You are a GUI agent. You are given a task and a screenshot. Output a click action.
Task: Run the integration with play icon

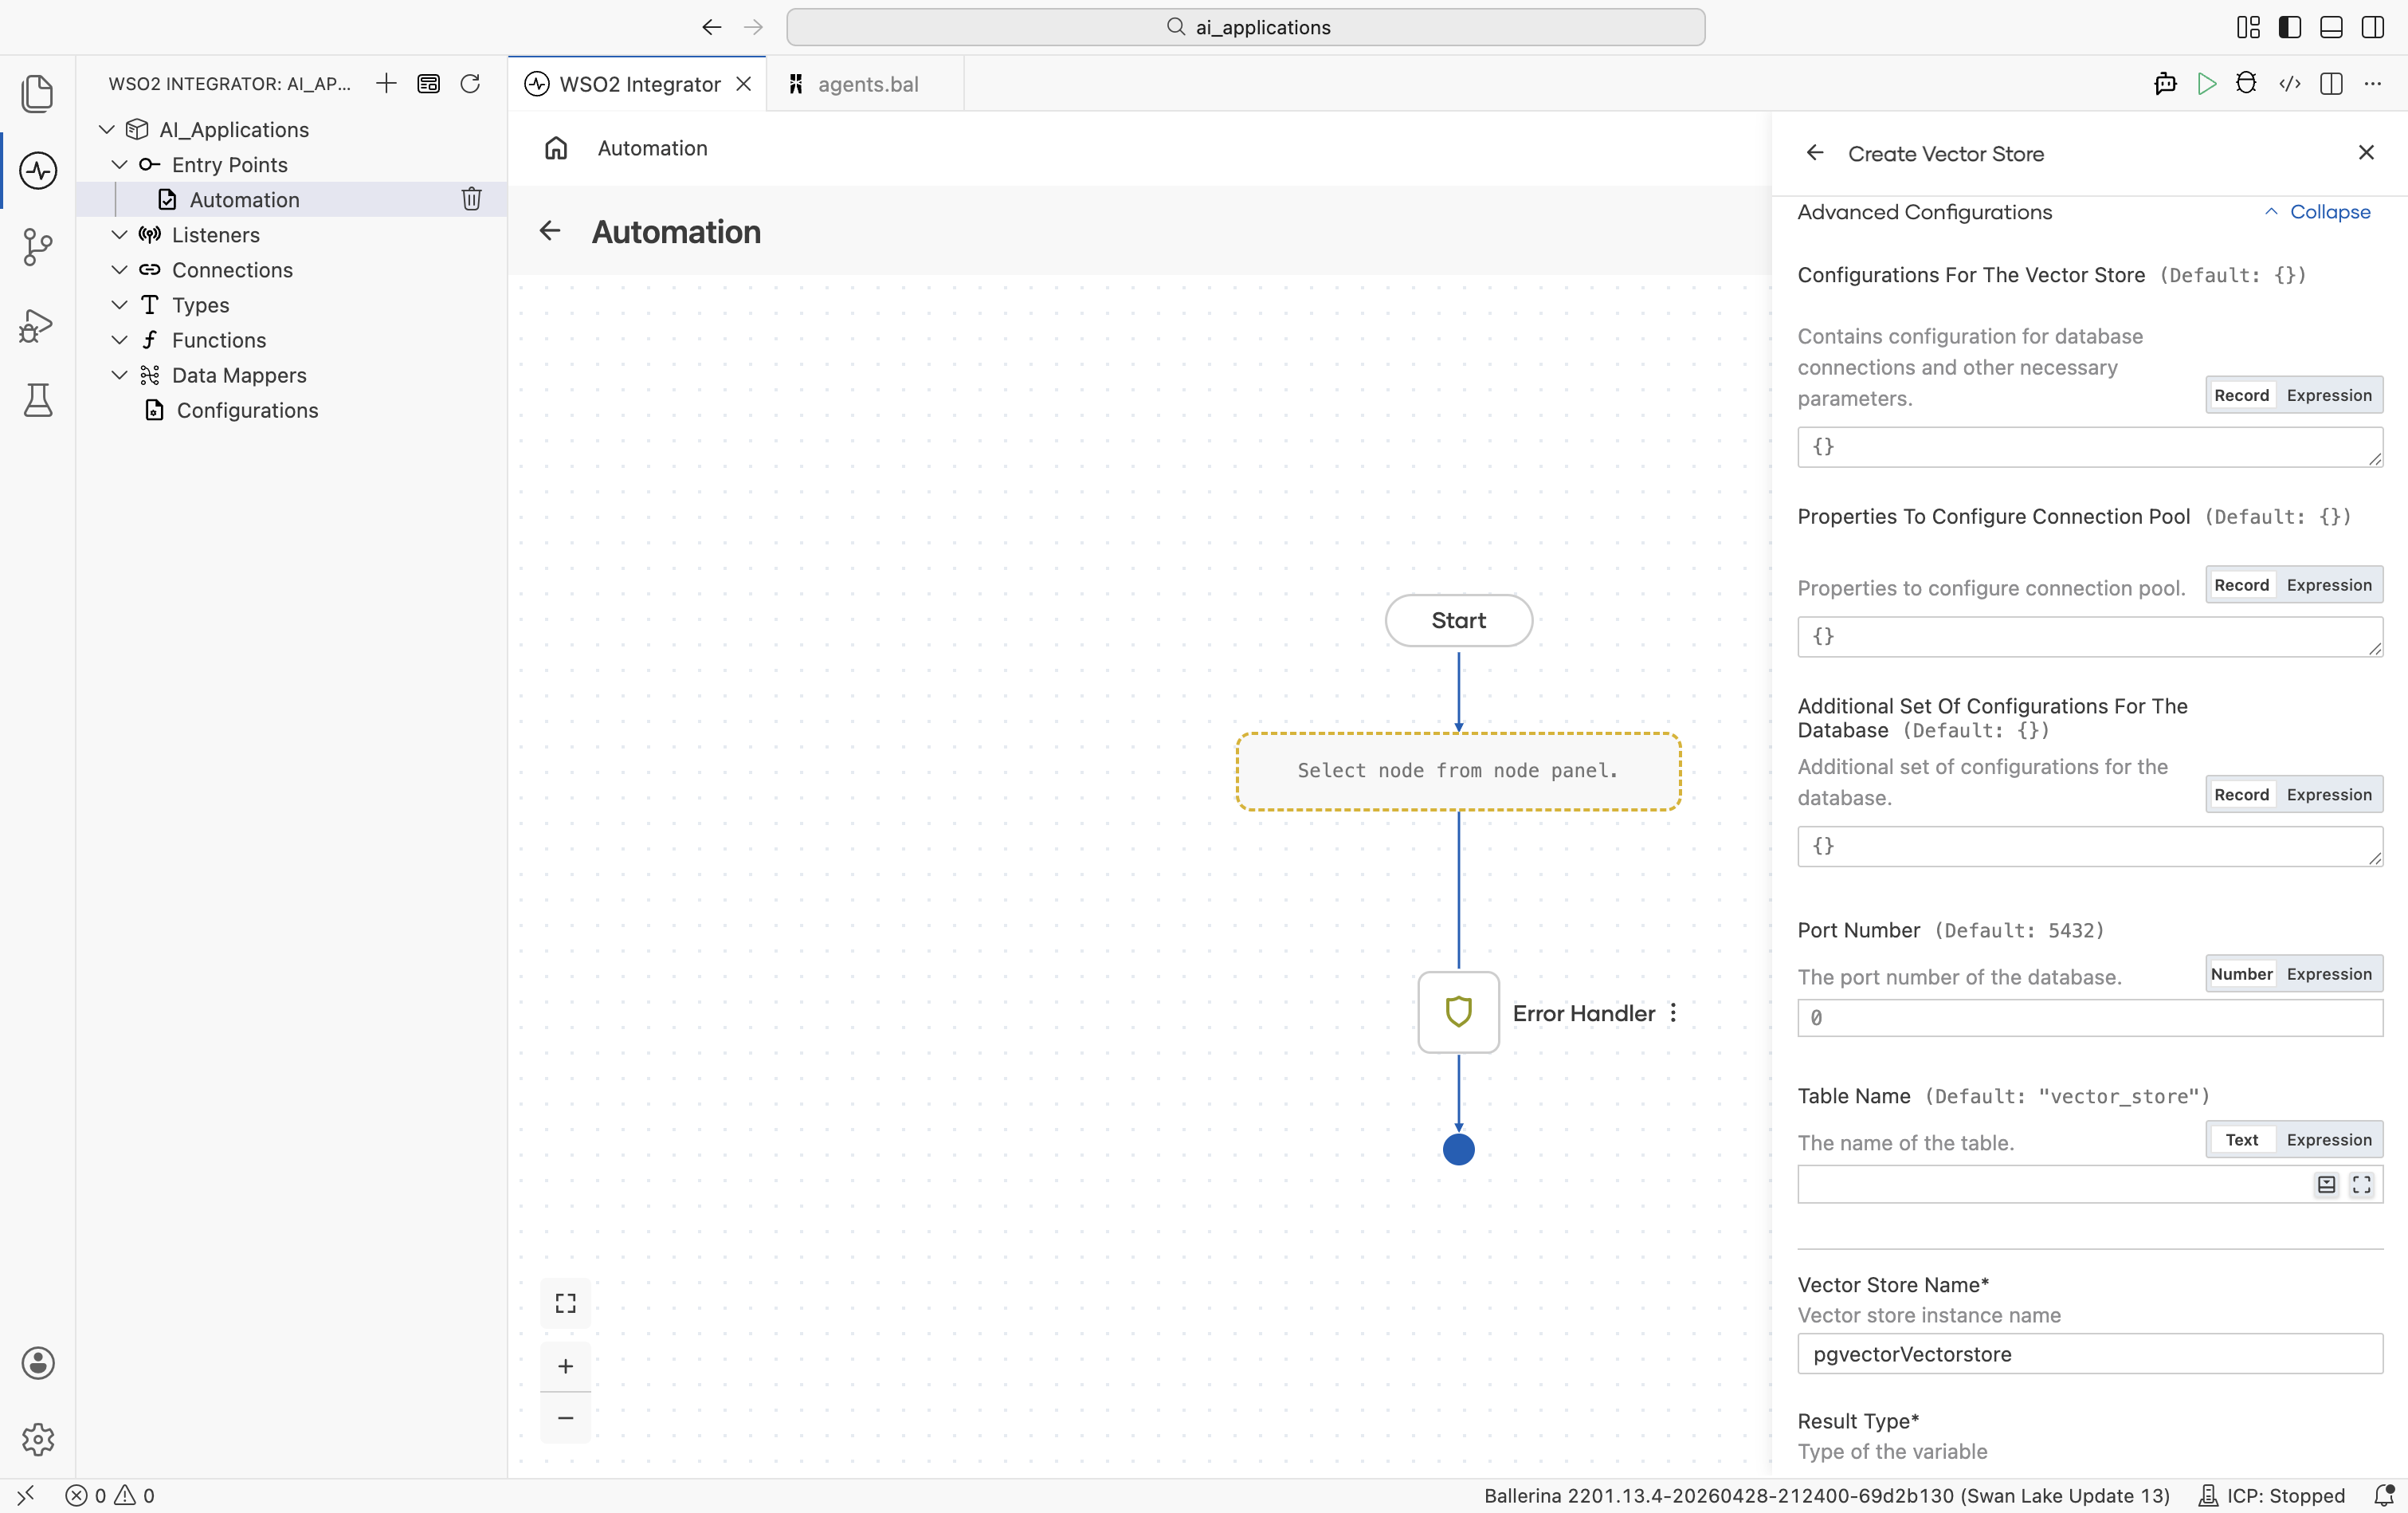click(2206, 83)
